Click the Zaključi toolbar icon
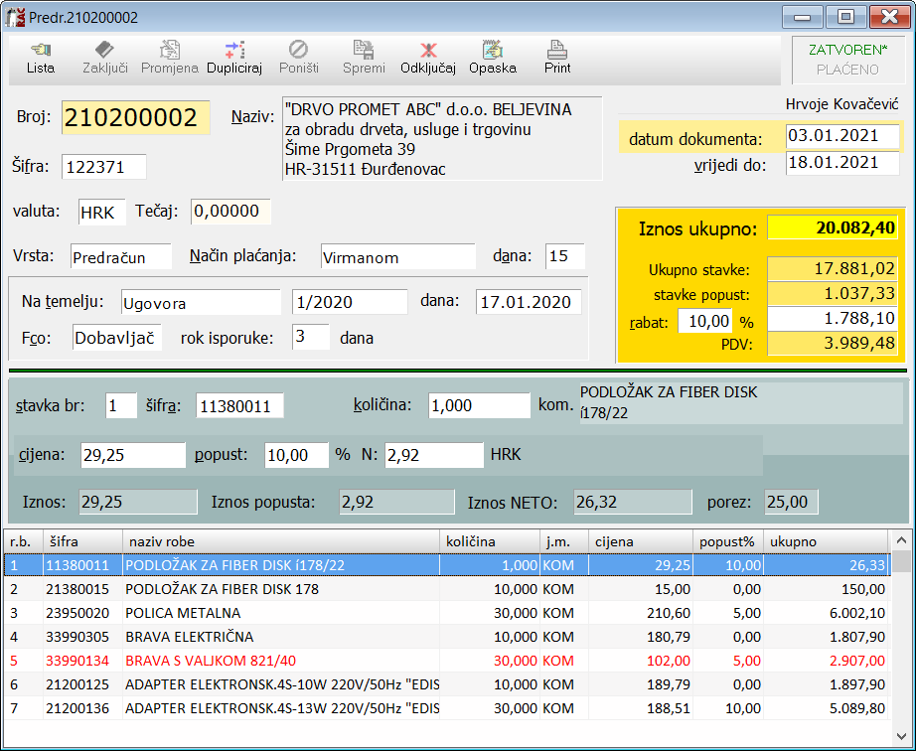The height and width of the screenshot is (751, 916). coord(104,58)
